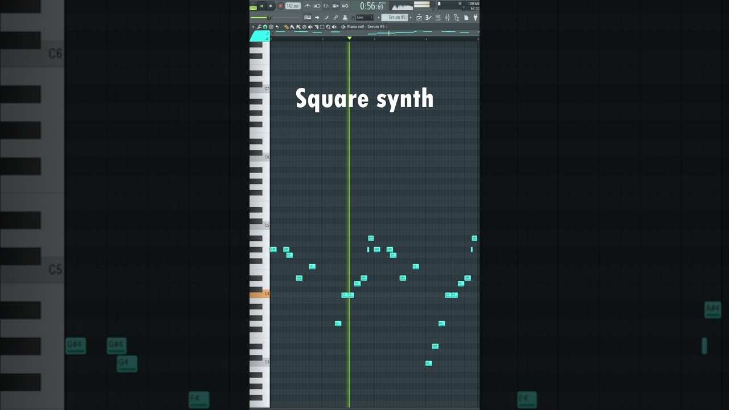The width and height of the screenshot is (729, 410).
Task: Open the Playlist window icon
Action: coord(419,18)
